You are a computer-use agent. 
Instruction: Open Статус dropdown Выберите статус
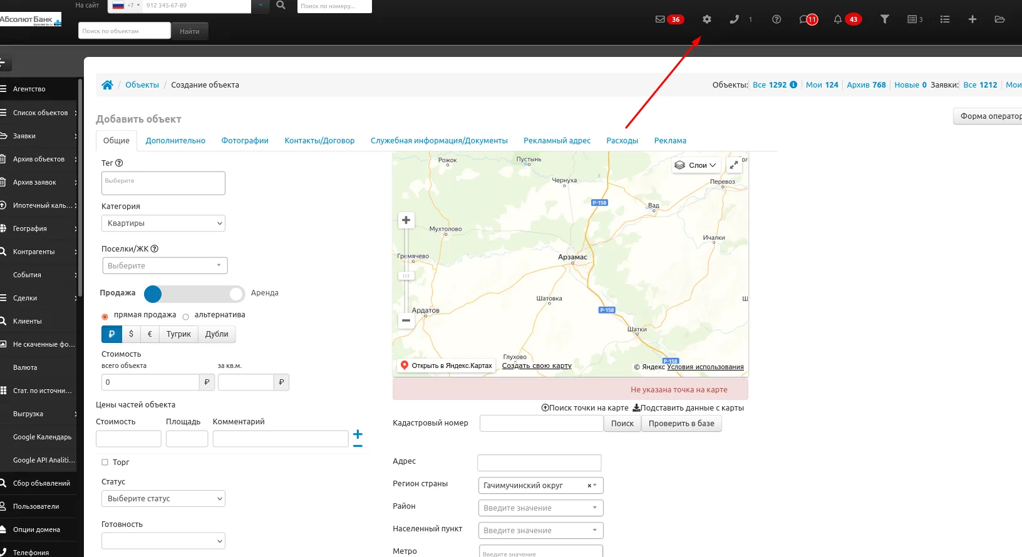[x=163, y=499]
